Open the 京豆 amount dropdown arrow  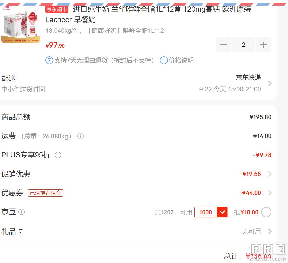click(222, 212)
